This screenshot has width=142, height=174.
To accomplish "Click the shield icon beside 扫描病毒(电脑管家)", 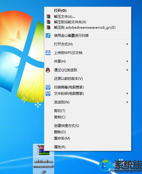I will (x=48, y=87).
